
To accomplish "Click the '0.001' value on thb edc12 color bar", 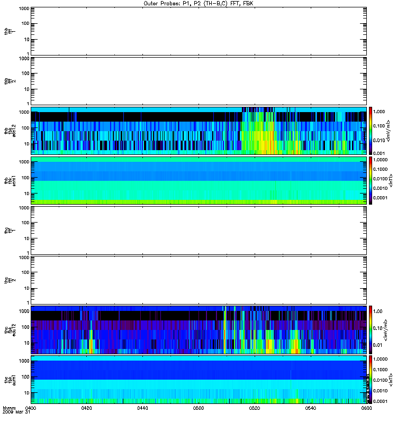I will coord(379,153).
